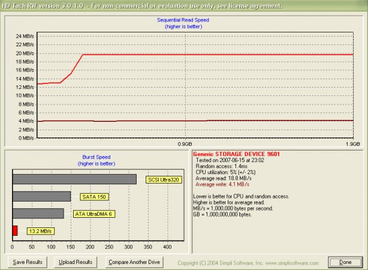Viewport: 368px width, 270px height.
Task: Click the 0 MB/s axis label
Action: point(26,138)
